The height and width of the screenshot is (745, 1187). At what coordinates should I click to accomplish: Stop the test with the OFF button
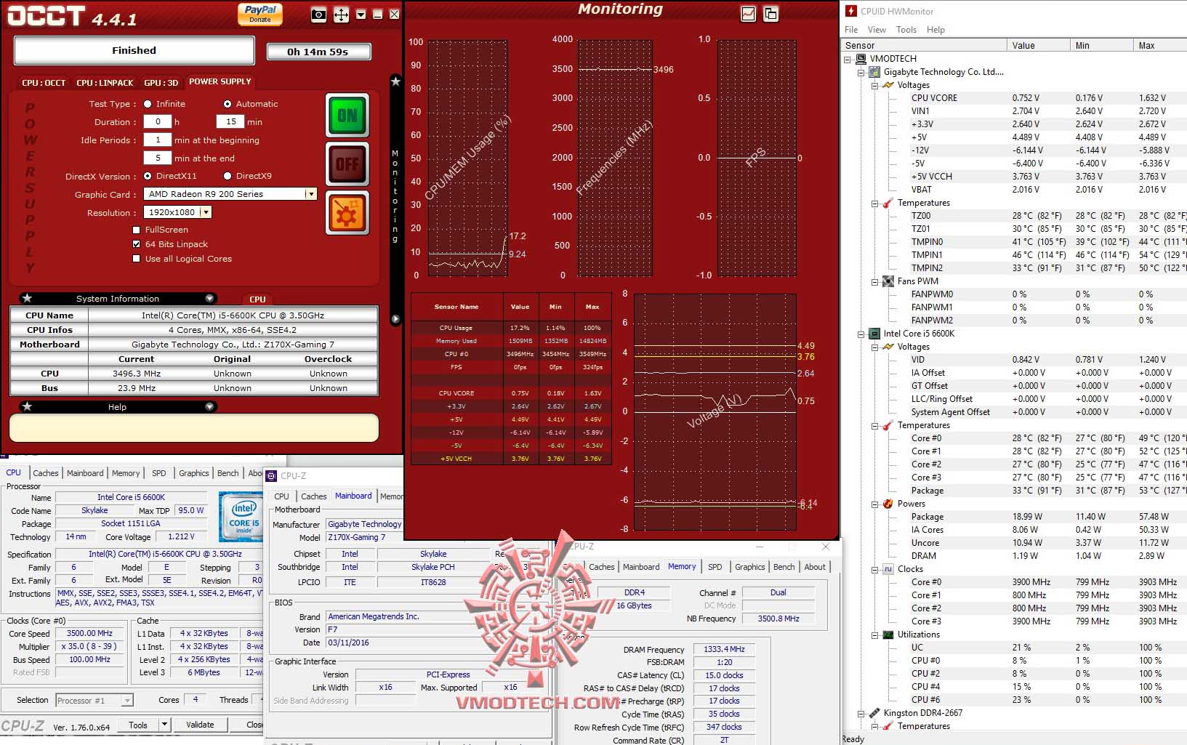(347, 164)
